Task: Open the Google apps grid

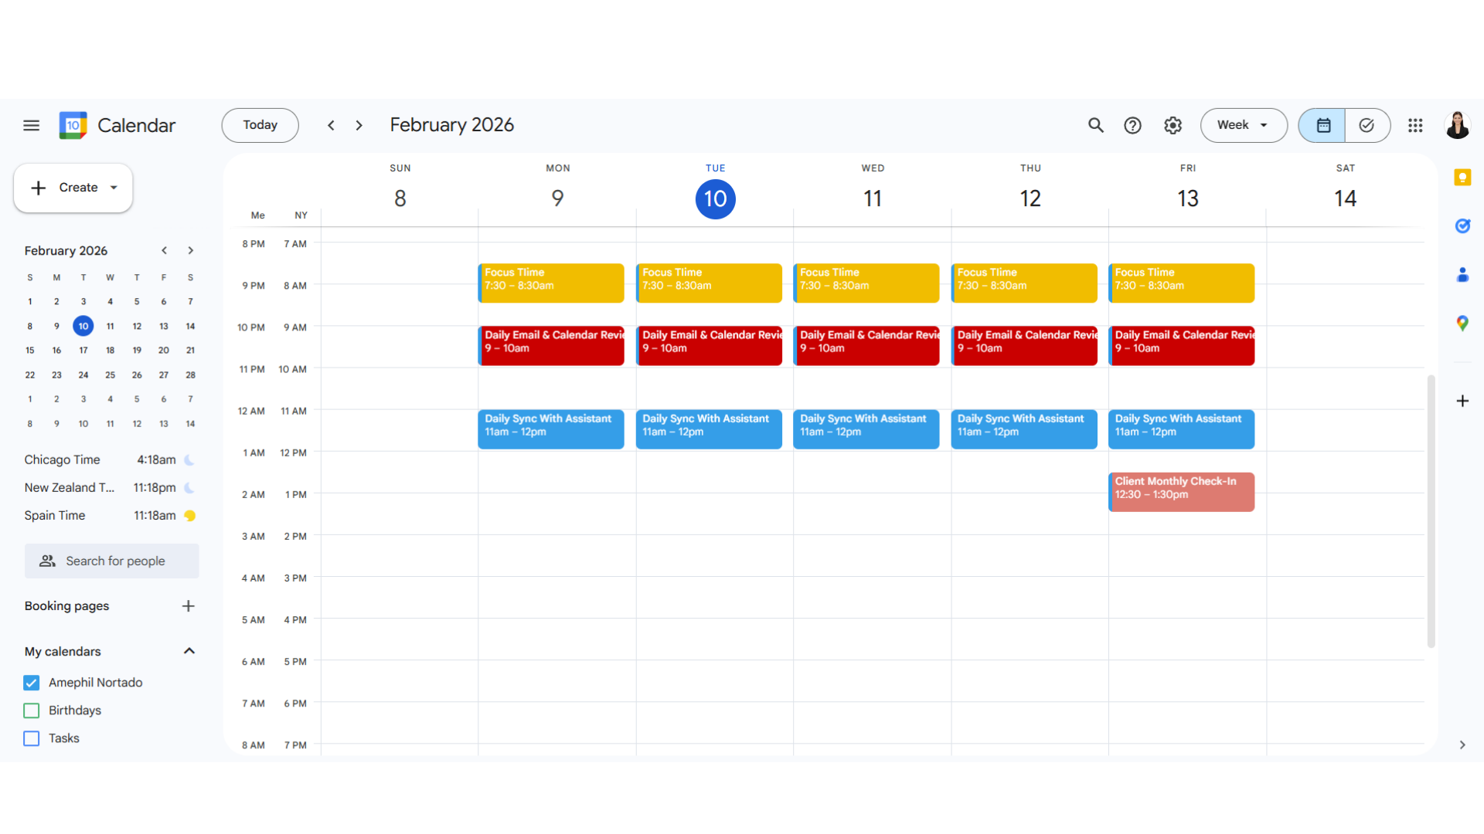Action: (x=1415, y=125)
